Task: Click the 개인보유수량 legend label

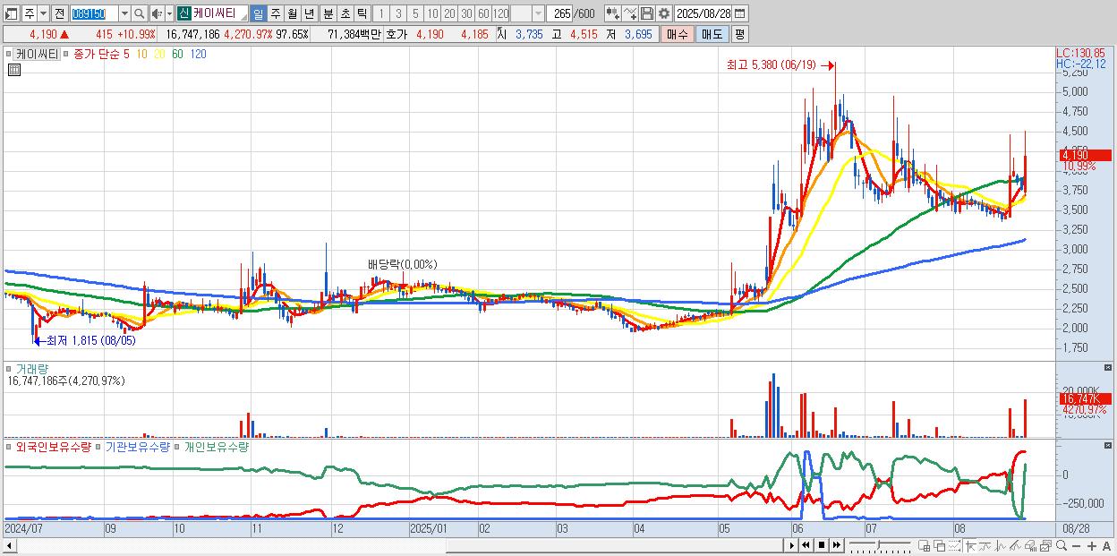Action: coord(216,446)
